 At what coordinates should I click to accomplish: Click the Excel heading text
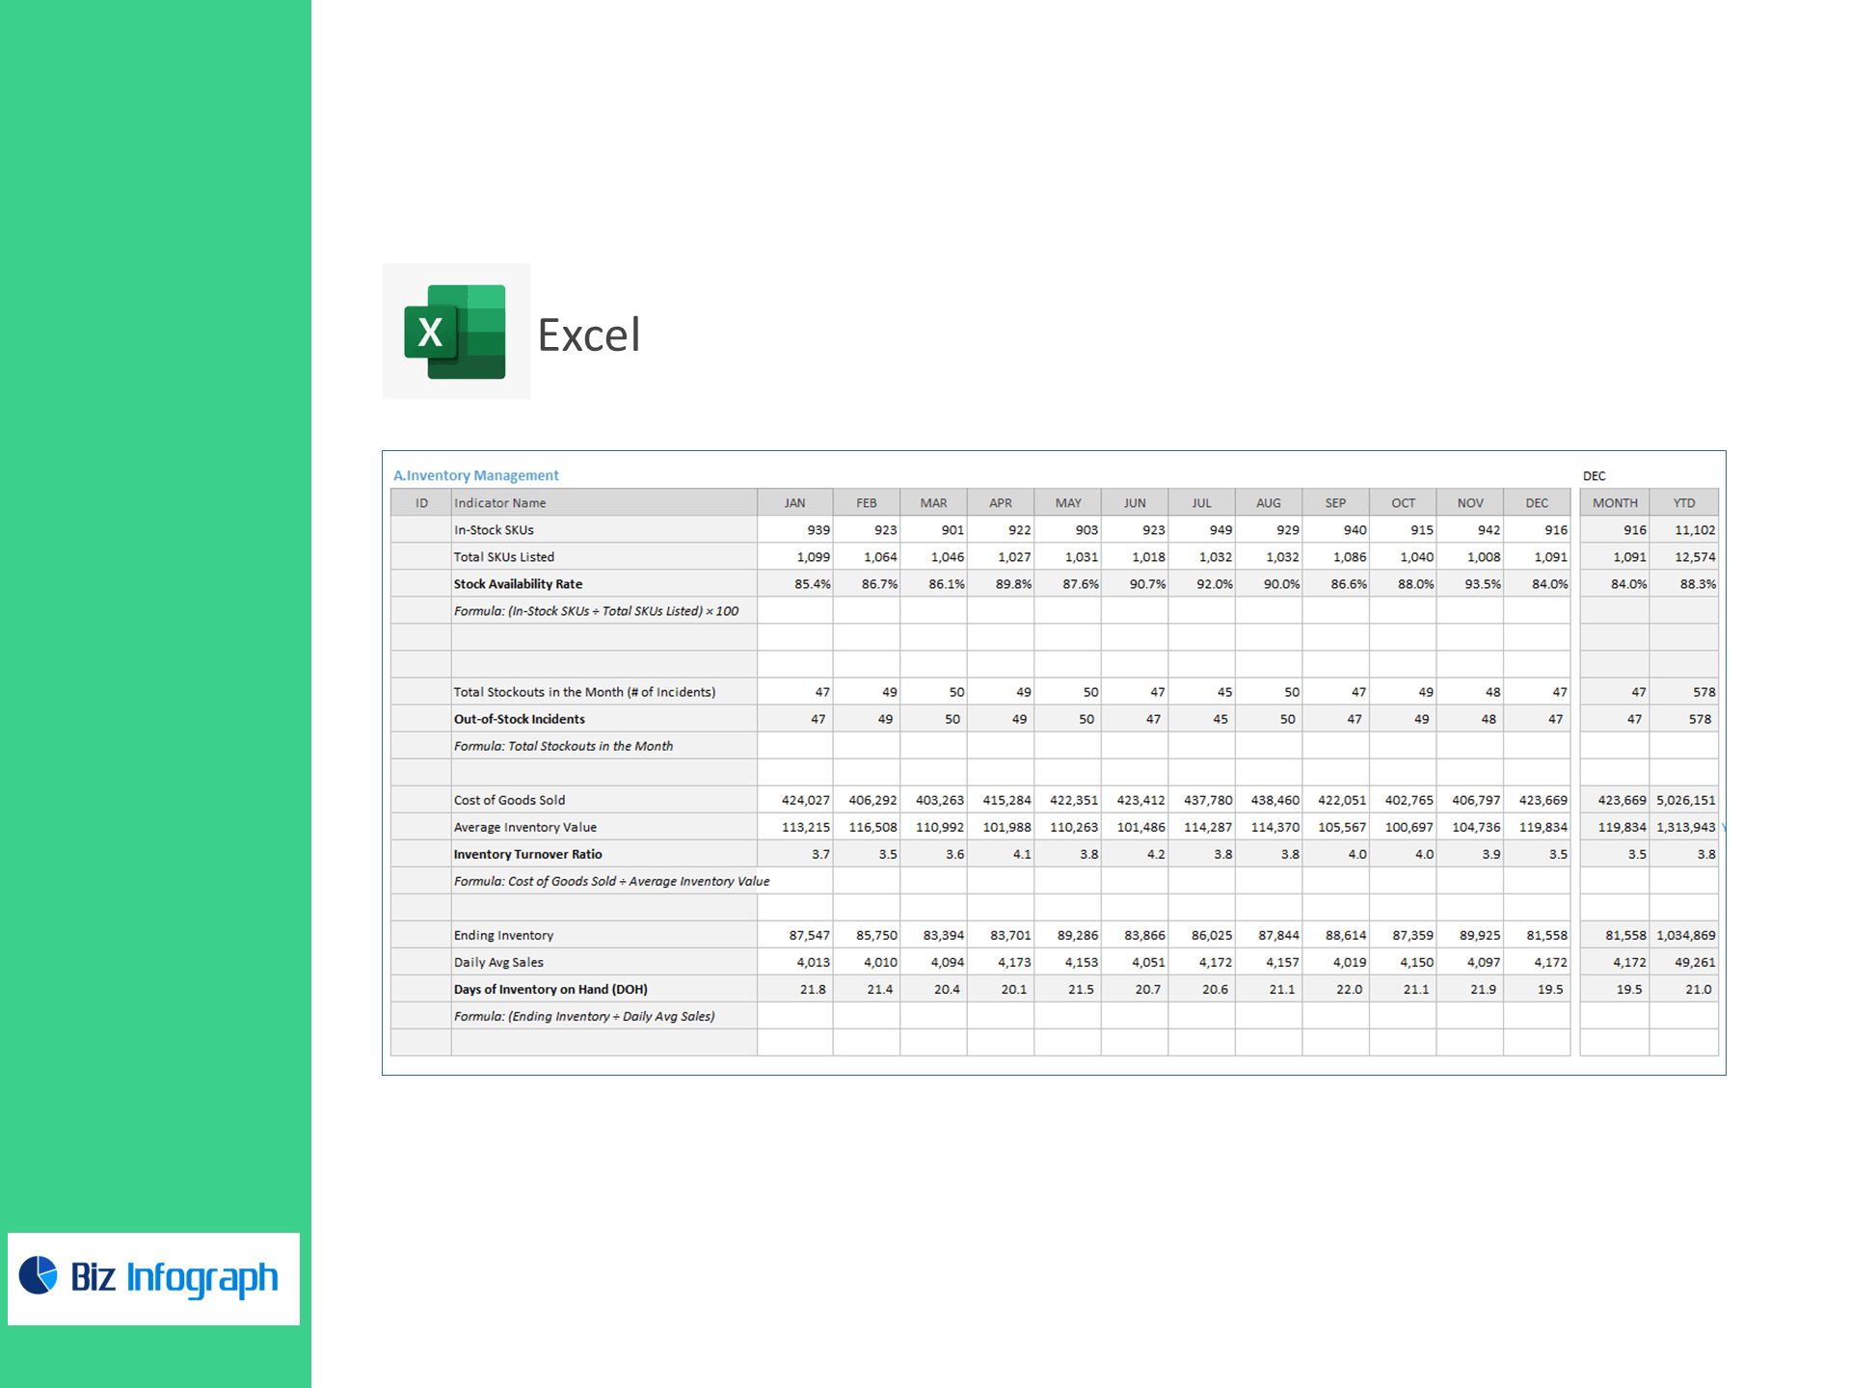[588, 335]
